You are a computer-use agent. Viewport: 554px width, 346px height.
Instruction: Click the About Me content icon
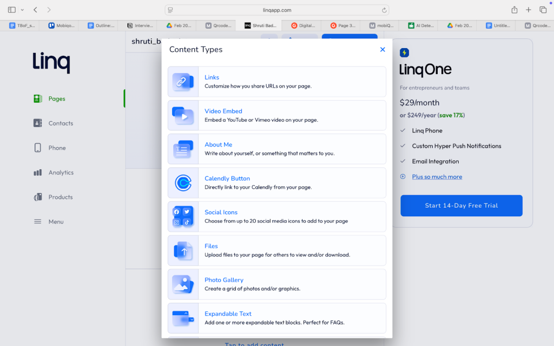pyautogui.click(x=183, y=149)
